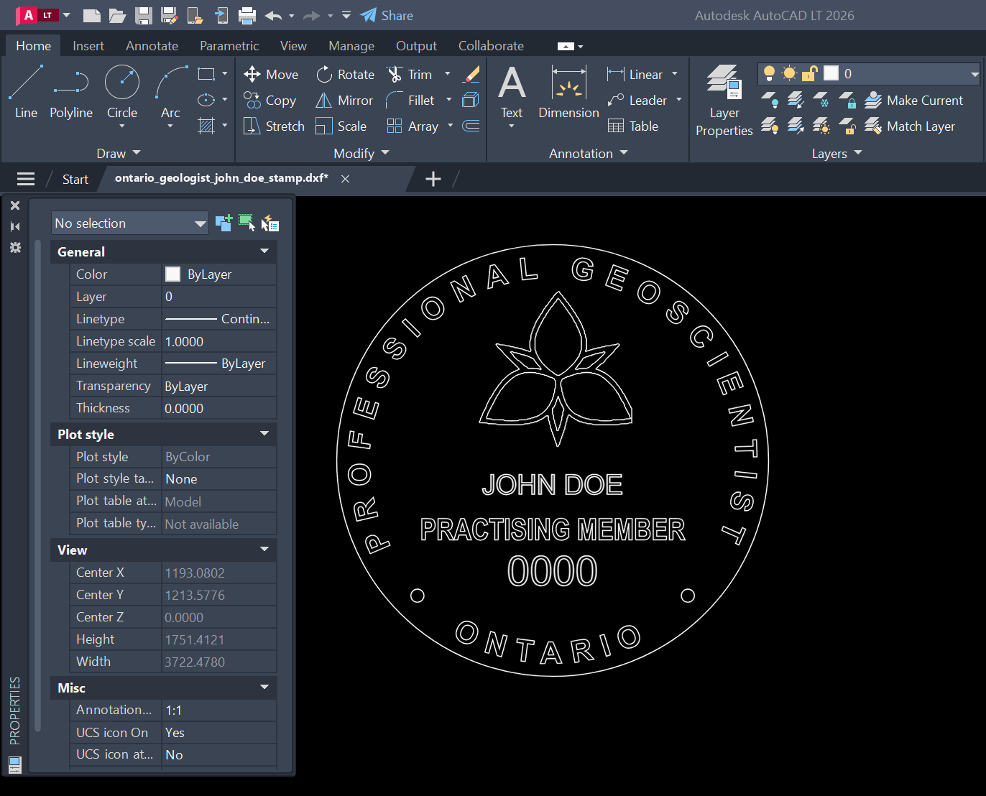Toggle layer freeze sun icon
Viewport: 986px width, 796px height.
point(789,73)
